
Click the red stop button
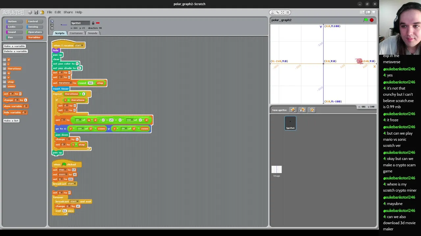click(372, 20)
